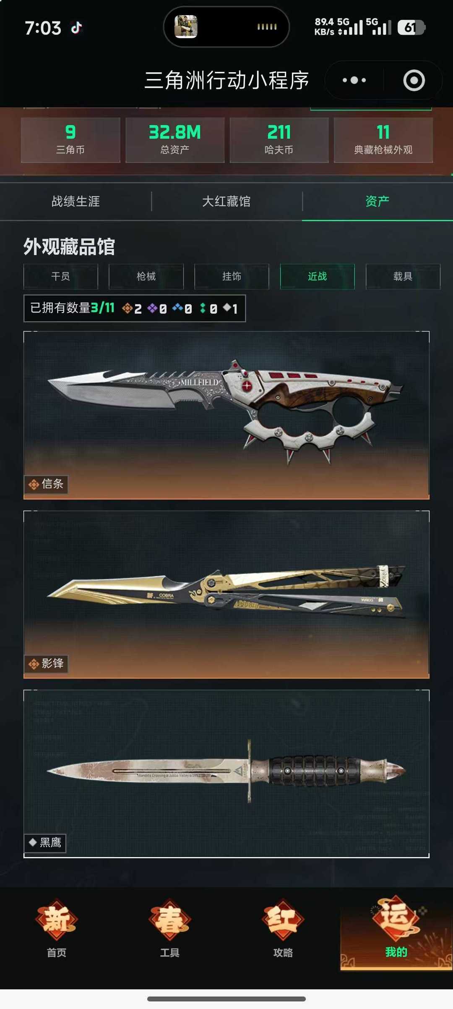Image resolution: width=453 pixels, height=1009 pixels.
Task: Select the 近战 melee filter
Action: coord(317,276)
